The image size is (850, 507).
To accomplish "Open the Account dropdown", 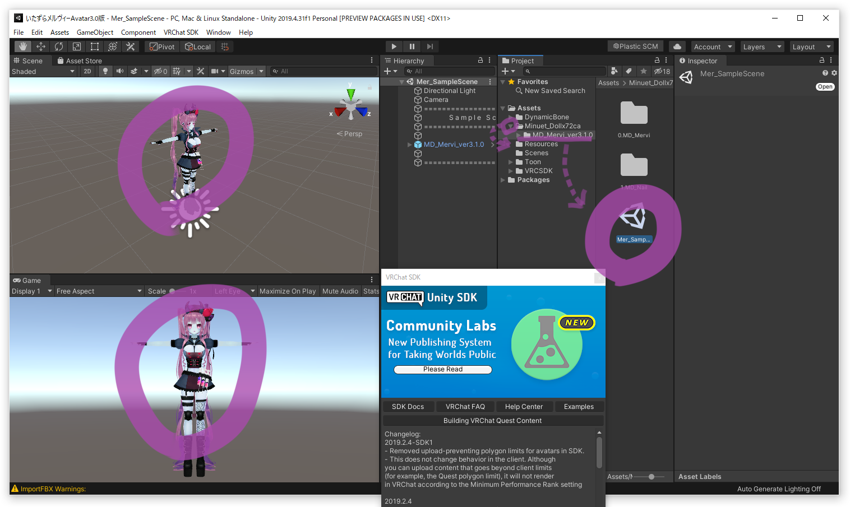I will pyautogui.click(x=712, y=46).
